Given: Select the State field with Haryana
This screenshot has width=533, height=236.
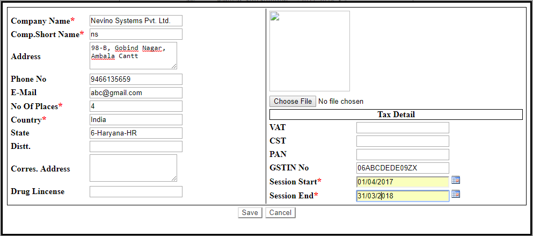Looking at the screenshot, I should pyautogui.click(x=136, y=133).
